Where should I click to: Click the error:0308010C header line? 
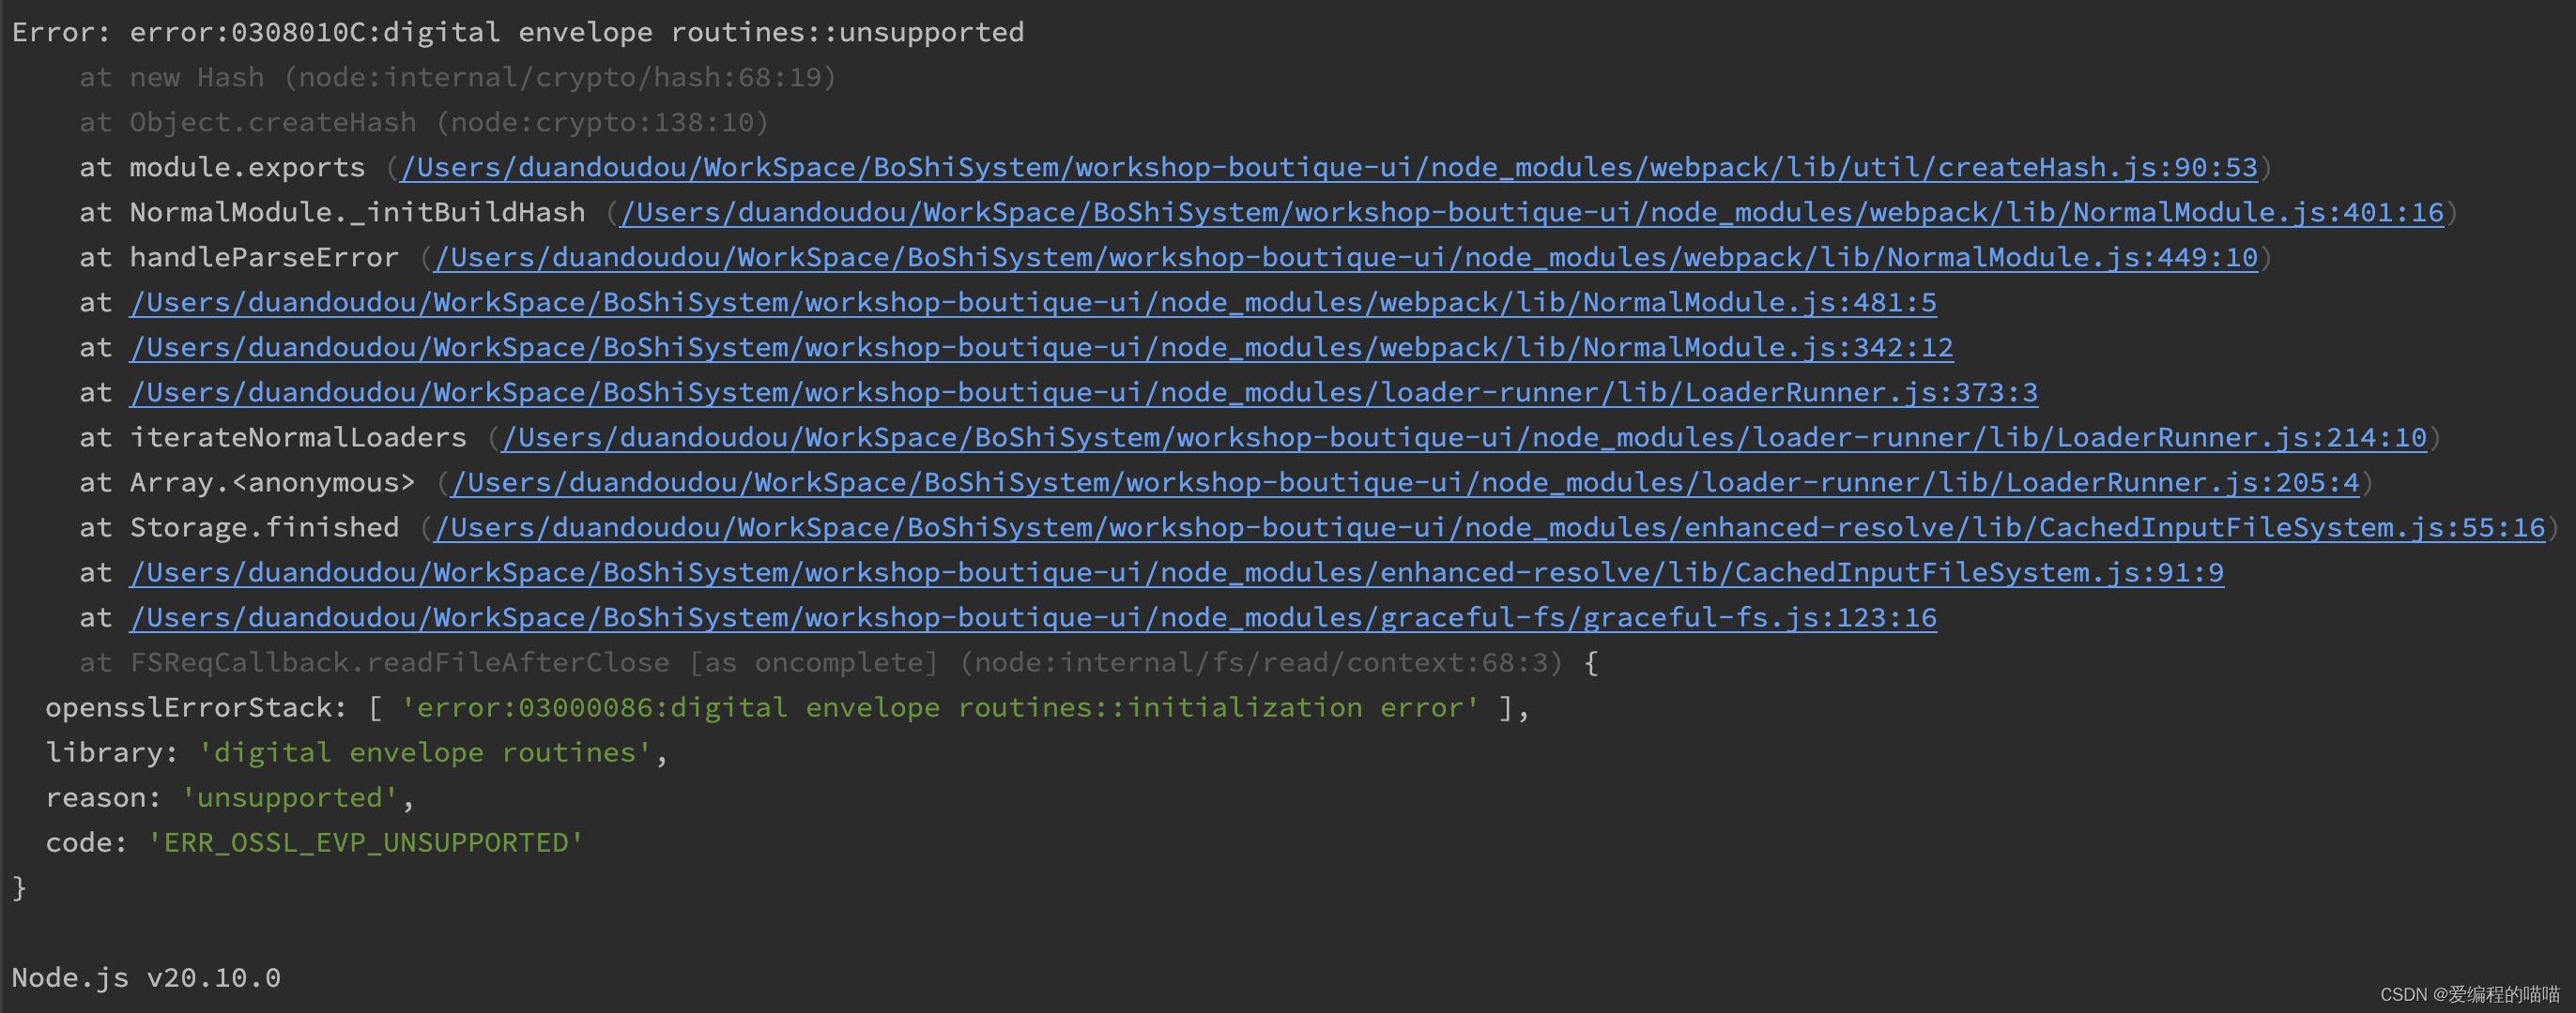coord(518,33)
